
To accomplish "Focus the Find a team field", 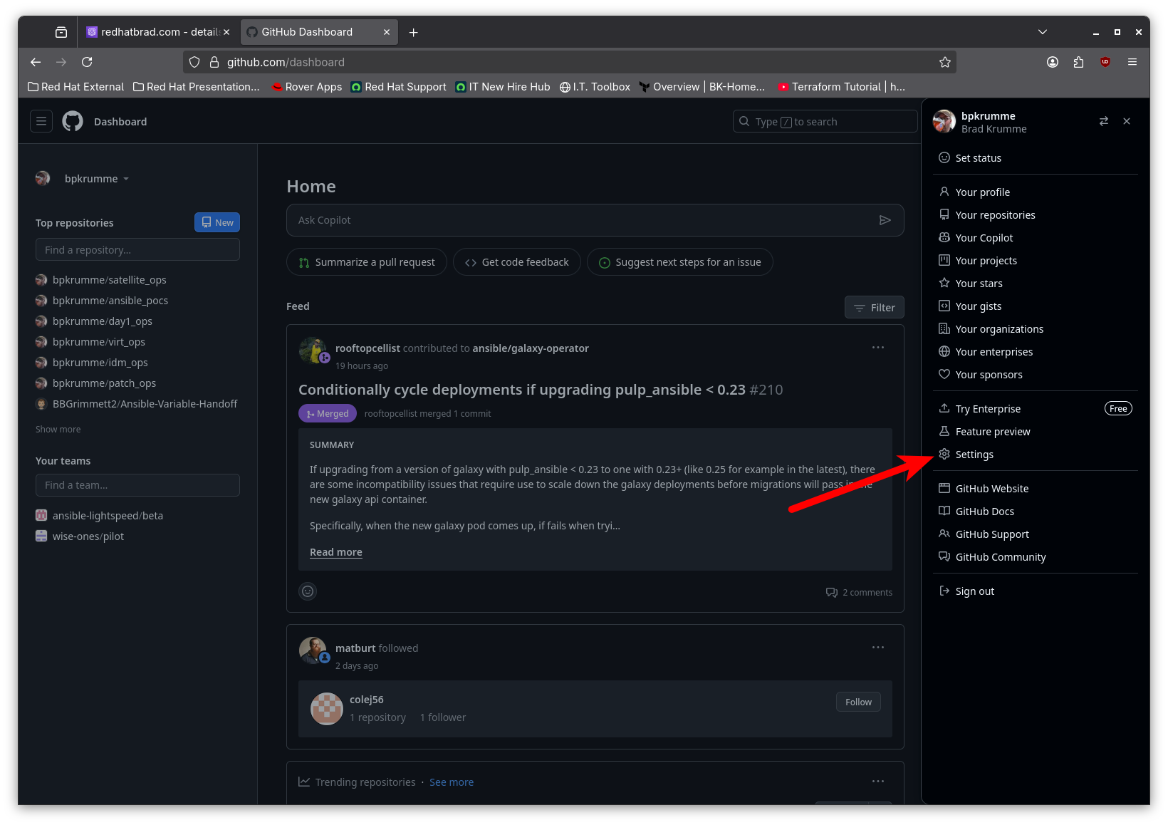I will (137, 484).
